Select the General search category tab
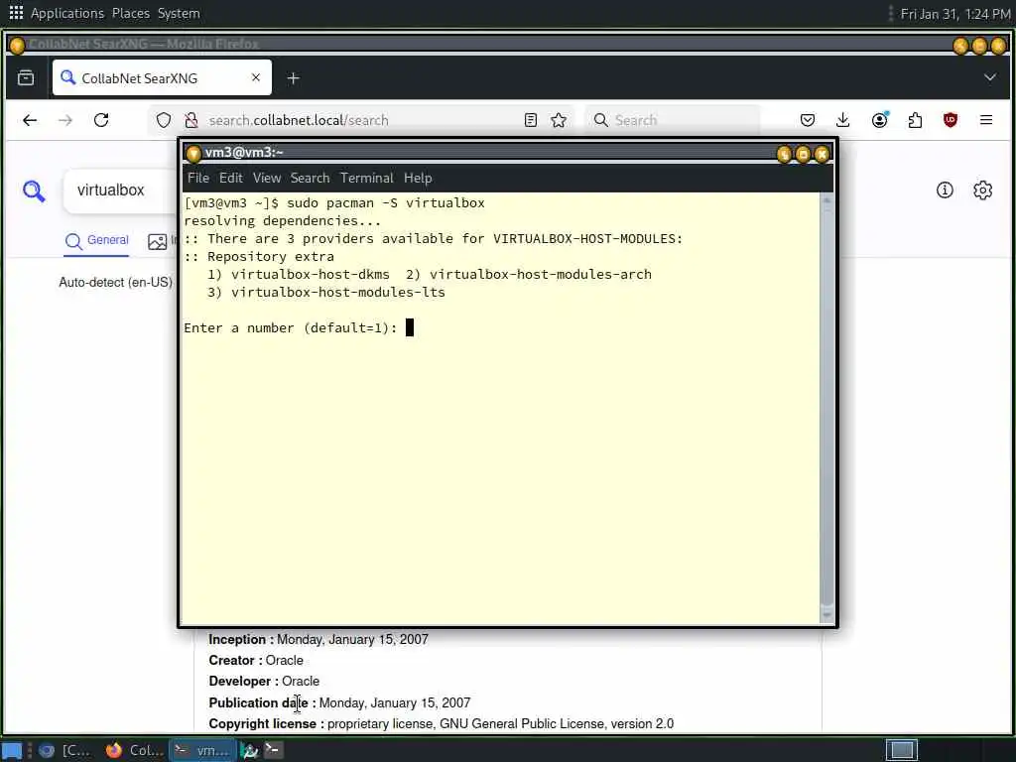The height and width of the screenshot is (762, 1016). coord(96,240)
